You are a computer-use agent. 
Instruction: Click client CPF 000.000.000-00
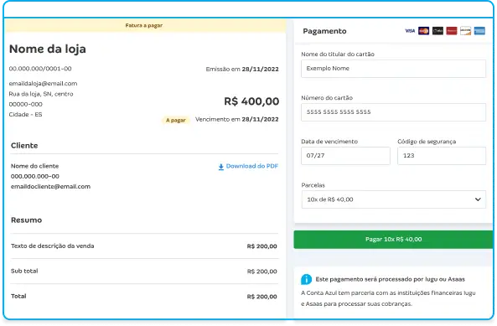click(x=35, y=176)
